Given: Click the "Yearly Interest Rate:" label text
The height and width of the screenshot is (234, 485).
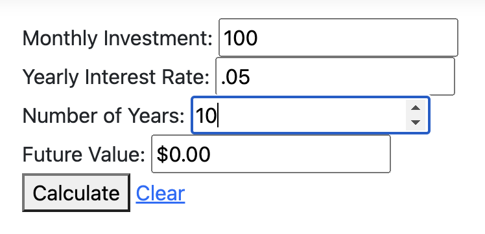Looking at the screenshot, I should click(x=116, y=77).
